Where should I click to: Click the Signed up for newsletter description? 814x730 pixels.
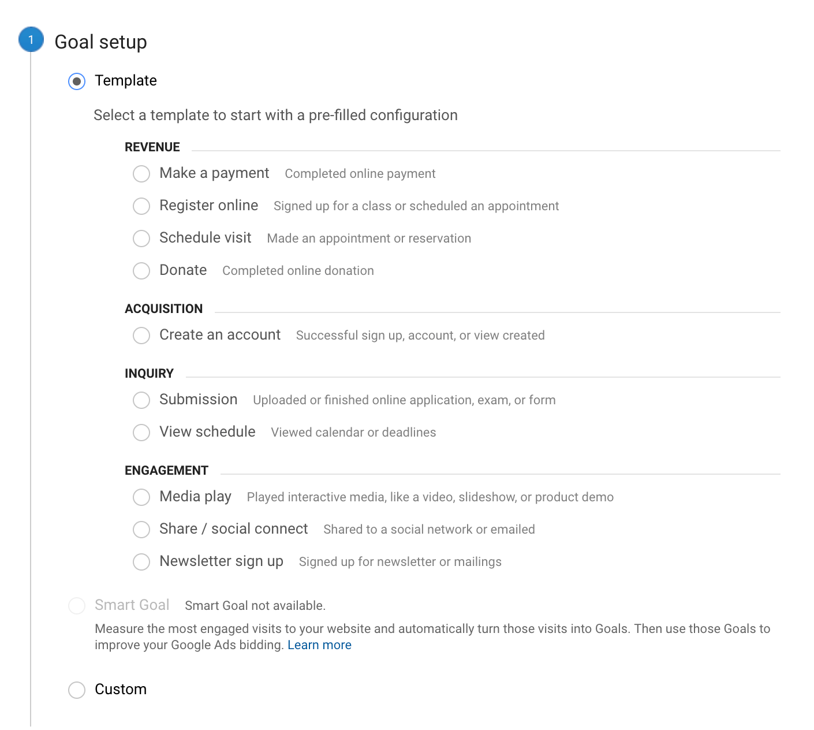(400, 562)
